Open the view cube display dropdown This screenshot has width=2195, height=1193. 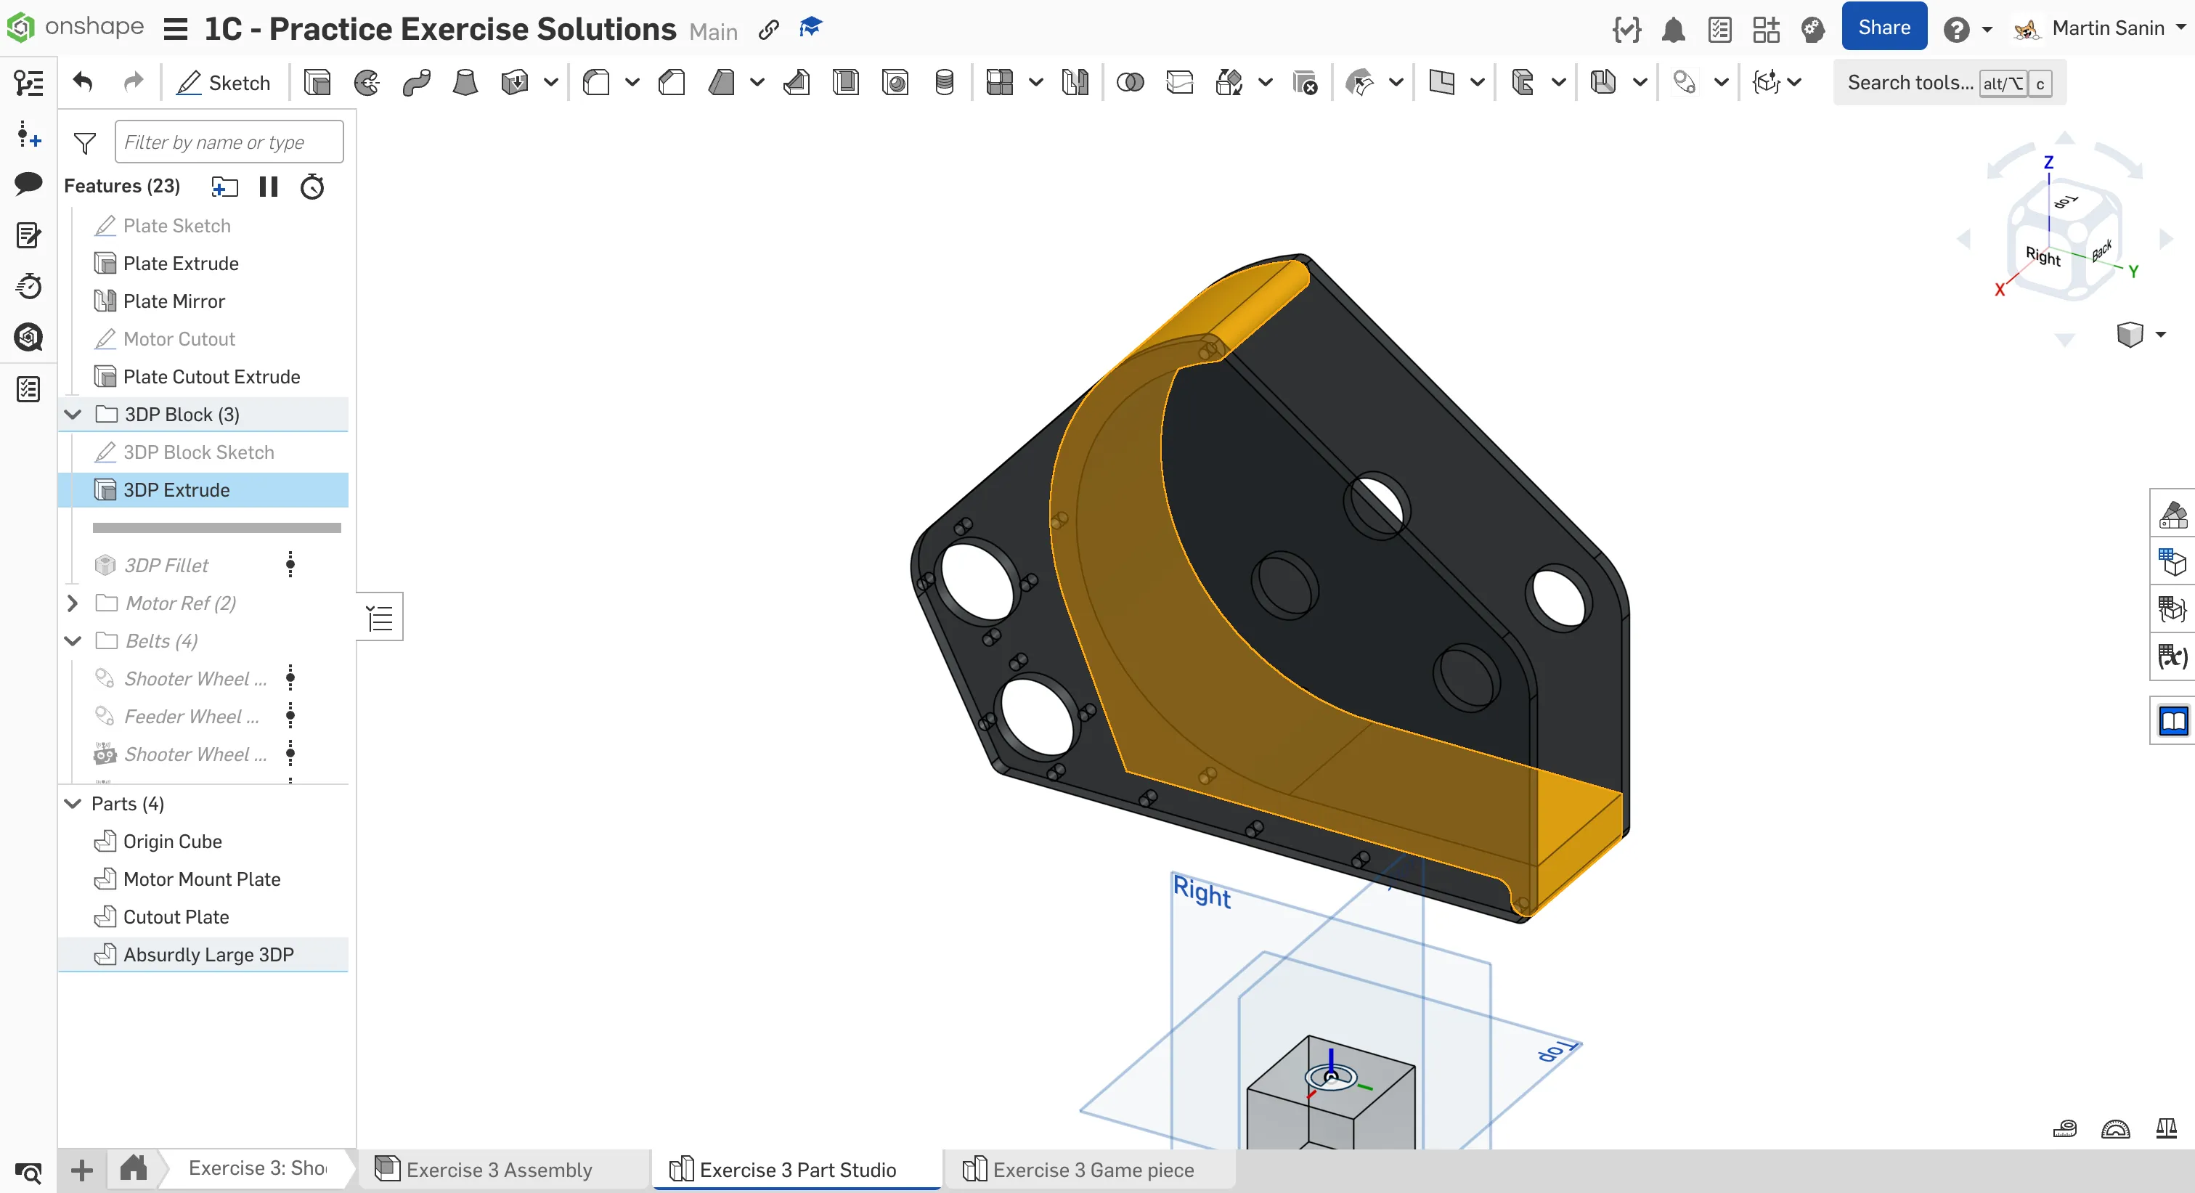[2160, 334]
